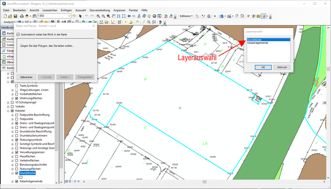Collapse the Kataster layer group

point(7,111)
